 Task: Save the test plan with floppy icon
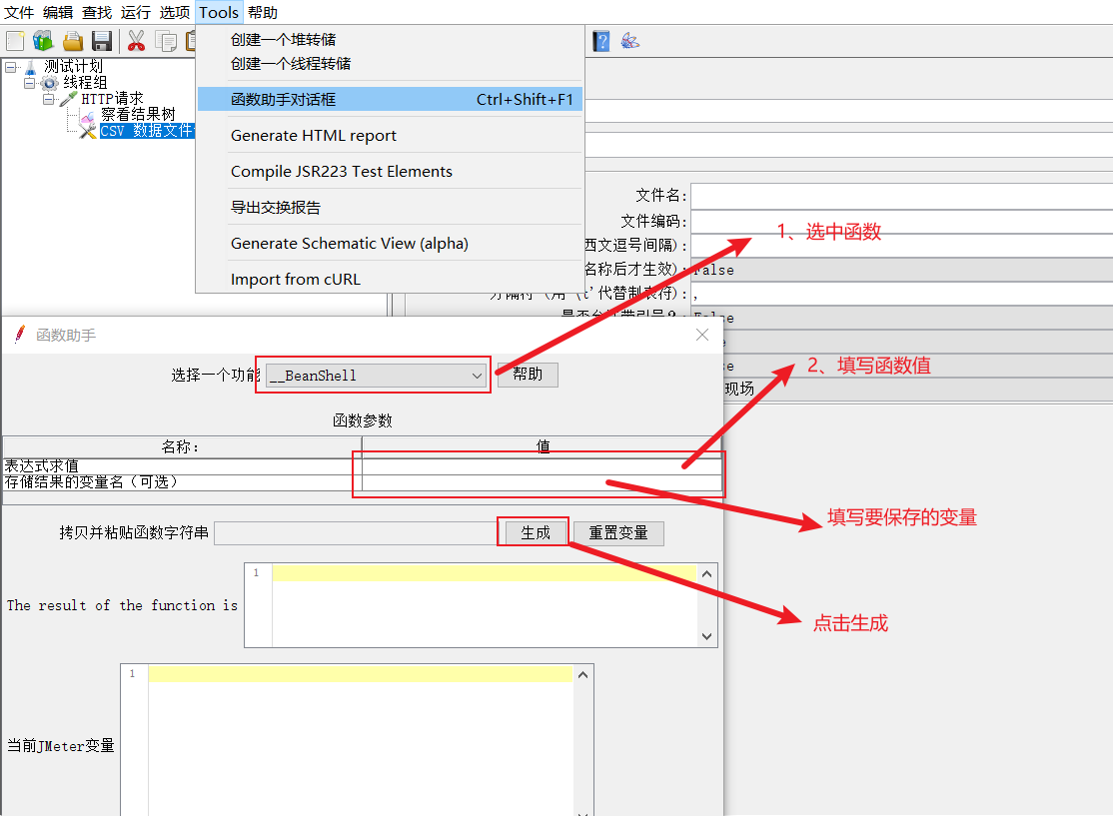pyautogui.click(x=102, y=41)
